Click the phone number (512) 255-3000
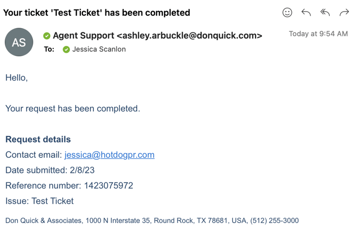This screenshot has width=359, height=233. point(274,221)
